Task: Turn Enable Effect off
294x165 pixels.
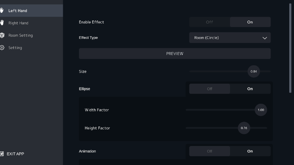Action: (x=209, y=22)
